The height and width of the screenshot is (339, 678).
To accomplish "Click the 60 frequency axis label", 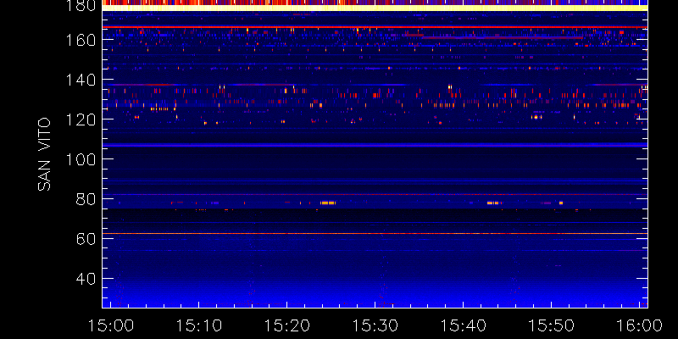I will click(x=86, y=239).
